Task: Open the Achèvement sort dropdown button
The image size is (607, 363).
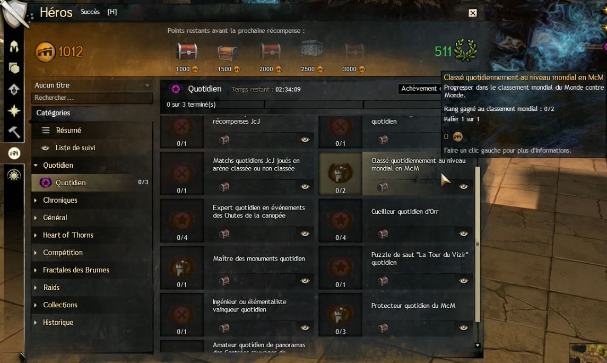Action: click(420, 89)
